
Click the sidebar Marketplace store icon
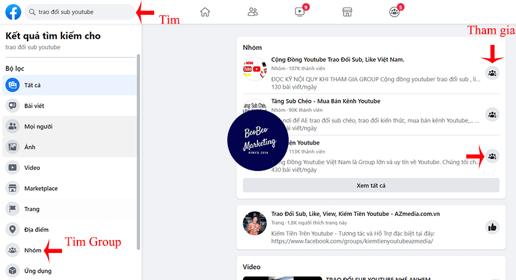pyautogui.click(x=12, y=188)
